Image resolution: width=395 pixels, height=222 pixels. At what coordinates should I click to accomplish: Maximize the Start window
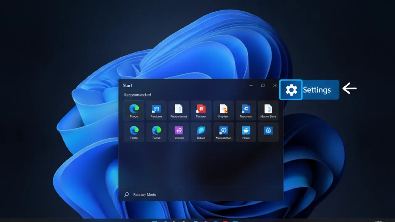[263, 85]
